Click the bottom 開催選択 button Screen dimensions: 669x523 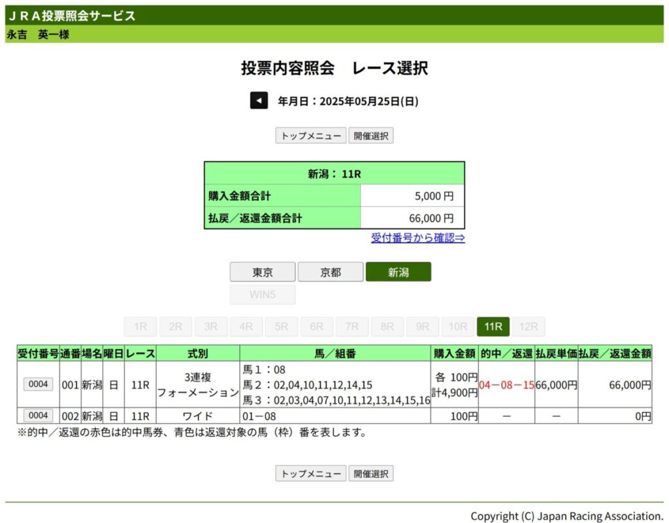pyautogui.click(x=370, y=473)
